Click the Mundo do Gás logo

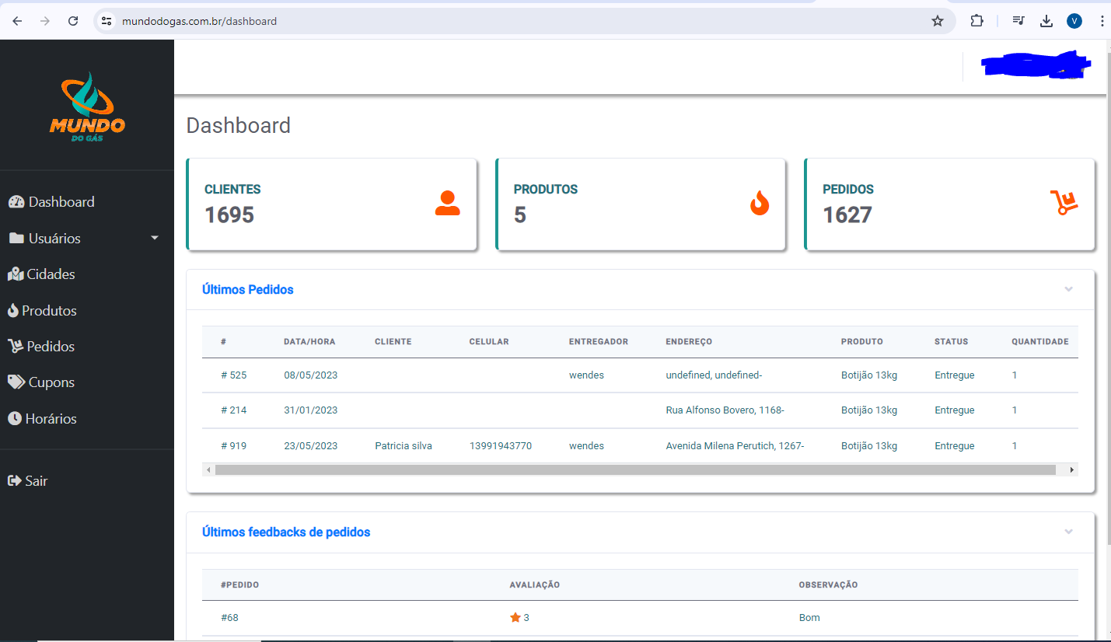coord(86,106)
